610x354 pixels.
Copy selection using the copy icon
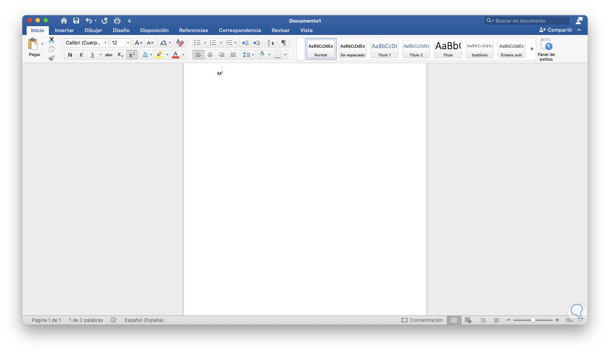[52, 49]
